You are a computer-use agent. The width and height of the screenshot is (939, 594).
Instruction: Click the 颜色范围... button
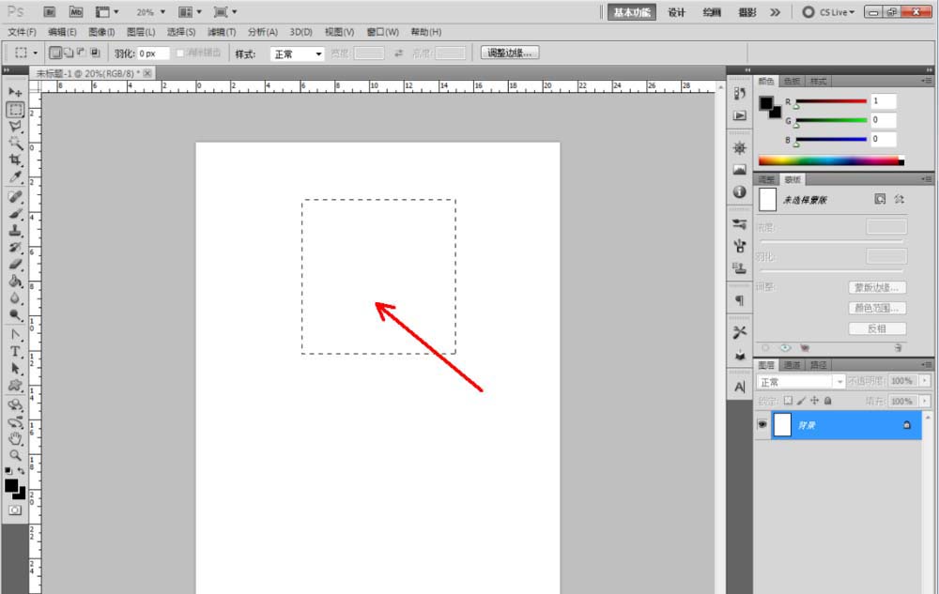click(x=877, y=308)
